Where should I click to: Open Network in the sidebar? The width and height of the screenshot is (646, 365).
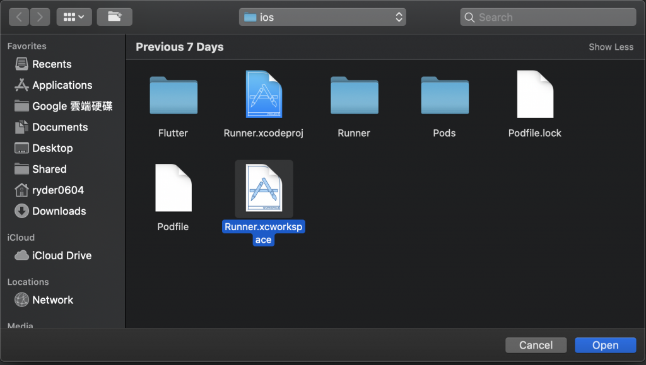coord(44,300)
